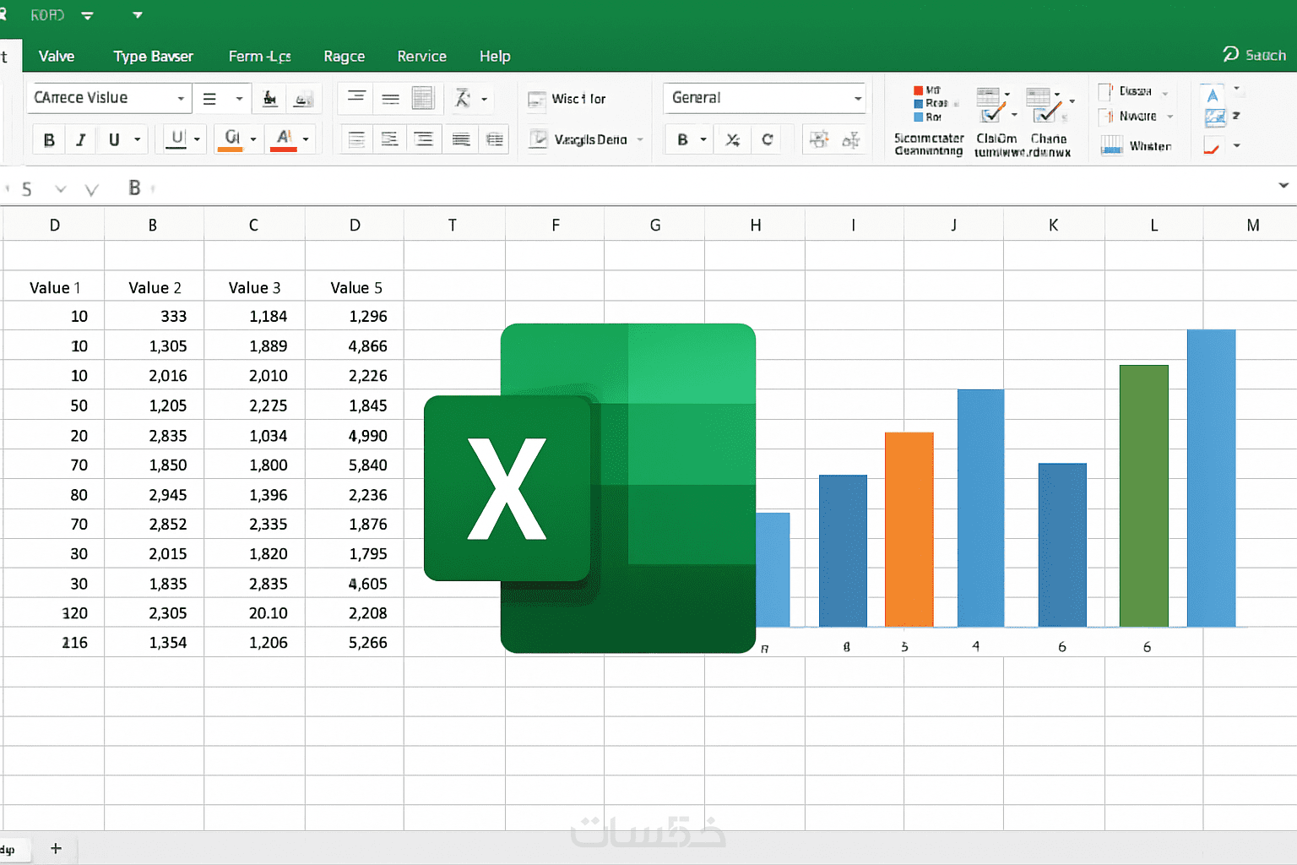Apply the orange fill color
Image resolution: width=1297 pixels, height=865 pixels.
coord(231,139)
